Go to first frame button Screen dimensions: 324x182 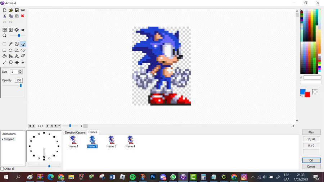(x=30, y=126)
